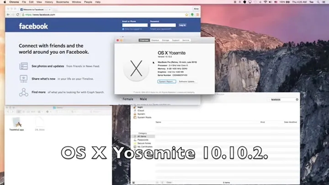Select Secure Notes category
The image size is (329, 185).
point(144,143)
